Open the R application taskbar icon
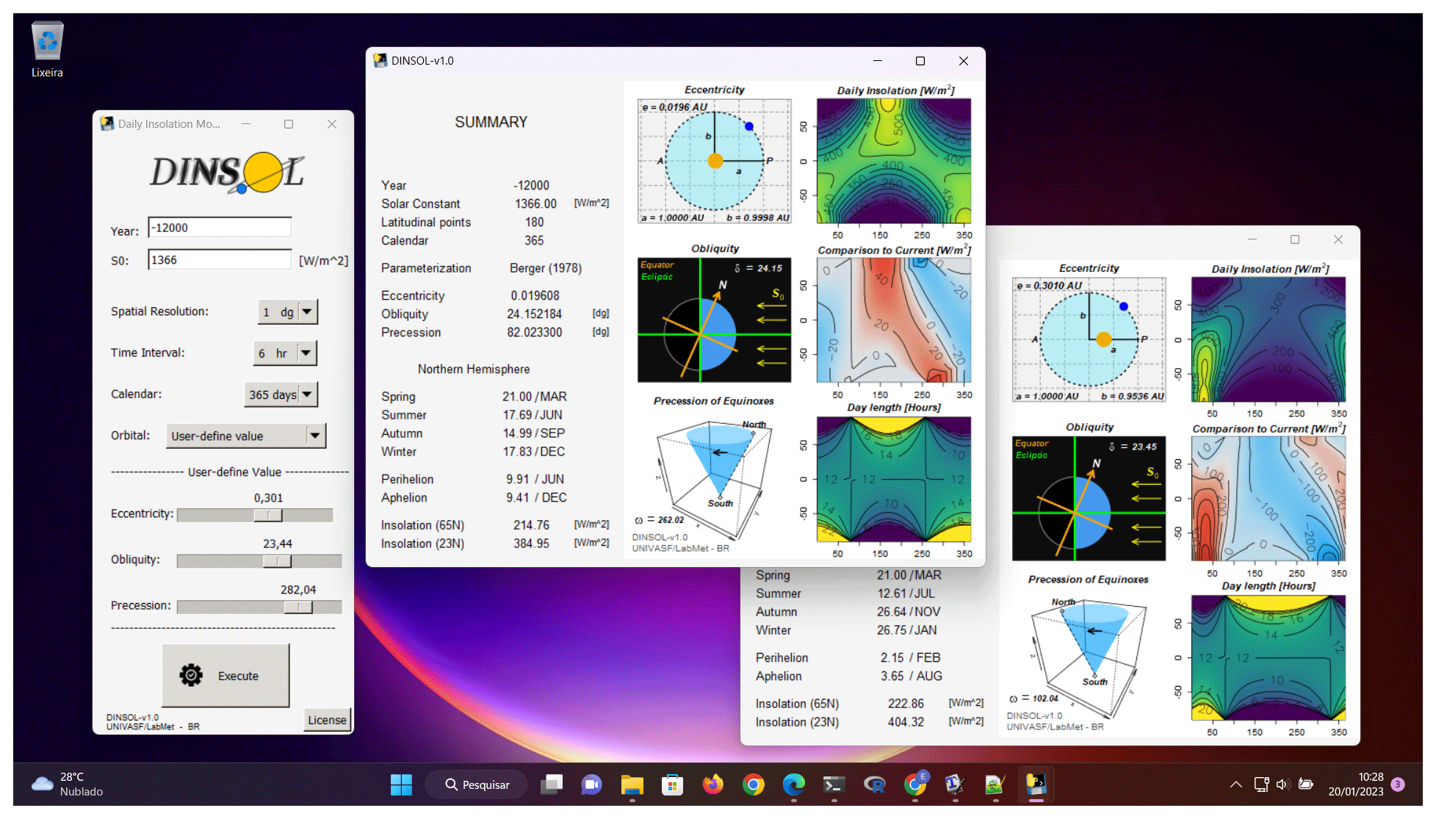The width and height of the screenshot is (1436, 819). point(874,785)
